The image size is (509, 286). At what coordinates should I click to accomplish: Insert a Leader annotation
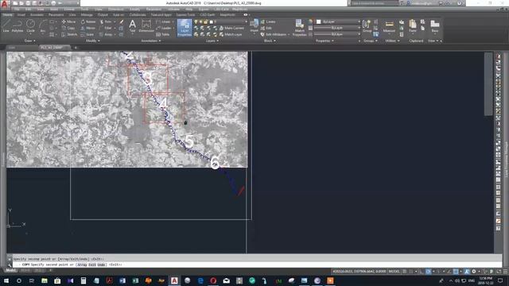(164, 29)
